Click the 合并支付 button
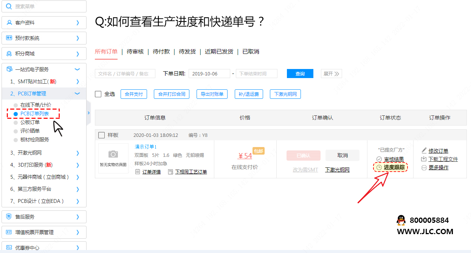This screenshot has width=471, height=253. pos(134,94)
